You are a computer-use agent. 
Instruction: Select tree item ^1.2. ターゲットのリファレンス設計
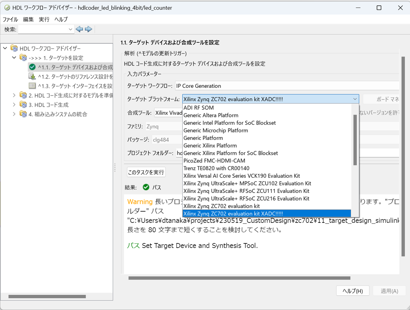click(x=75, y=77)
